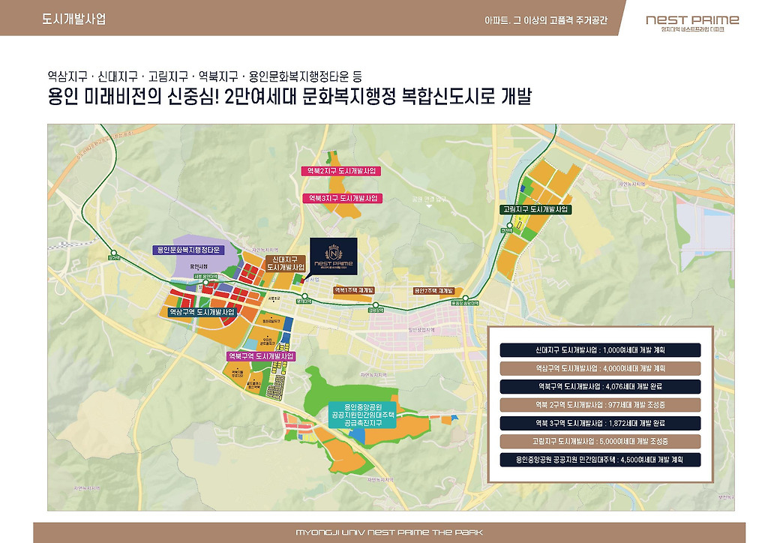Screen dimensions: 768x543
Task: Click legend row 고림지구 5,000여세대 개발 조성중
Action: pyautogui.click(x=600, y=441)
